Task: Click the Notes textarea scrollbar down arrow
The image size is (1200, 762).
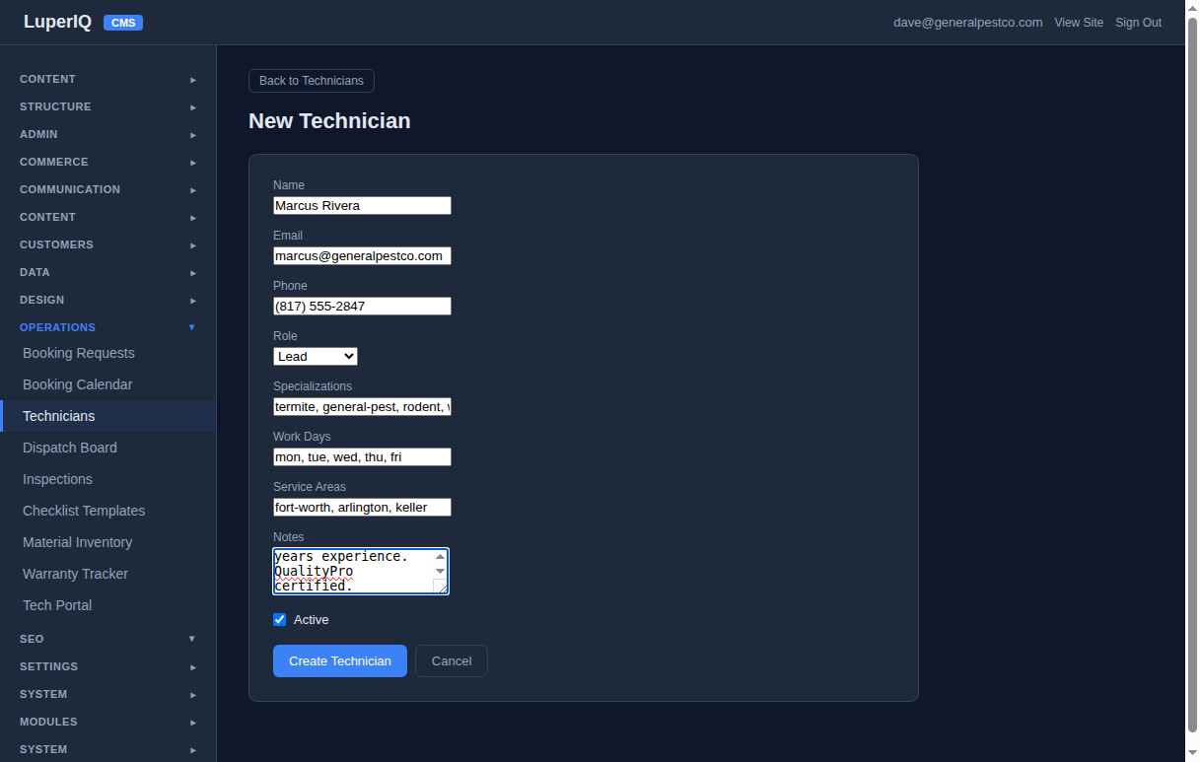Action: pos(441,572)
